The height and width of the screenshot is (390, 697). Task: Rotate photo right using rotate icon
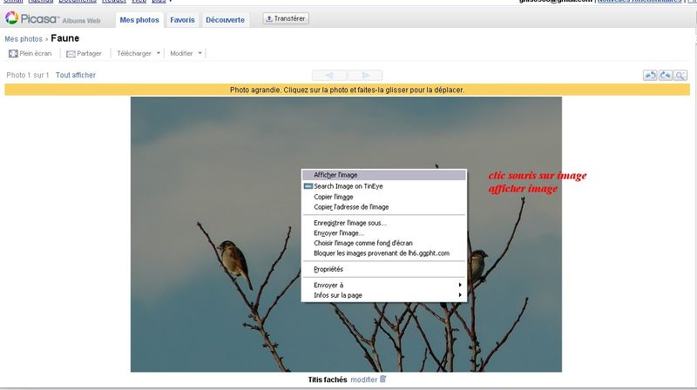(x=665, y=75)
